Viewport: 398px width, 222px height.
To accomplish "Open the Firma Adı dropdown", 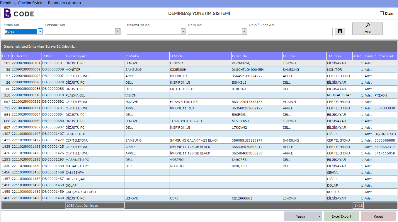I will [x=40, y=31].
